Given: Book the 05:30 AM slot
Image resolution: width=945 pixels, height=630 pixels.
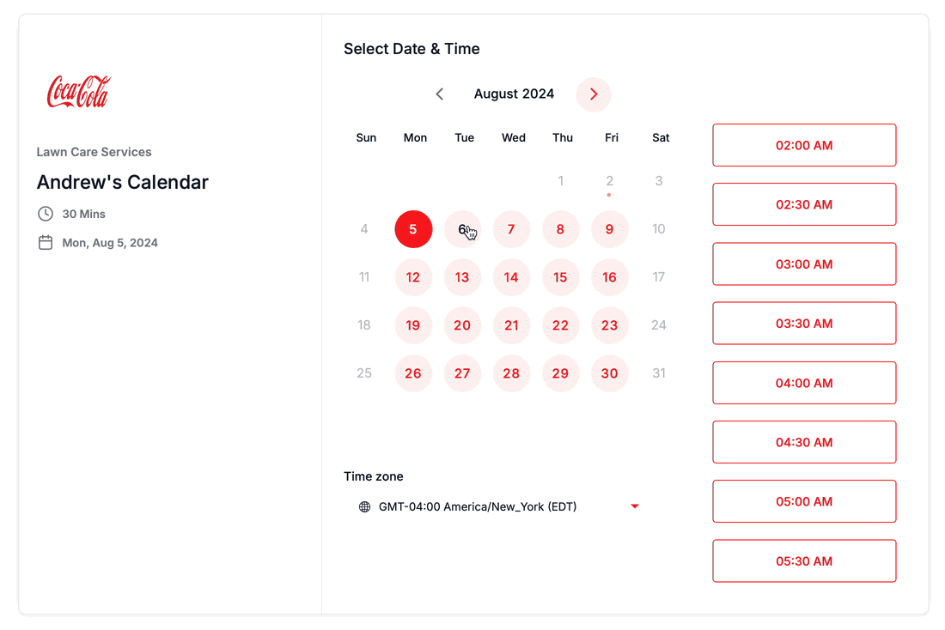Looking at the screenshot, I should click(x=804, y=560).
